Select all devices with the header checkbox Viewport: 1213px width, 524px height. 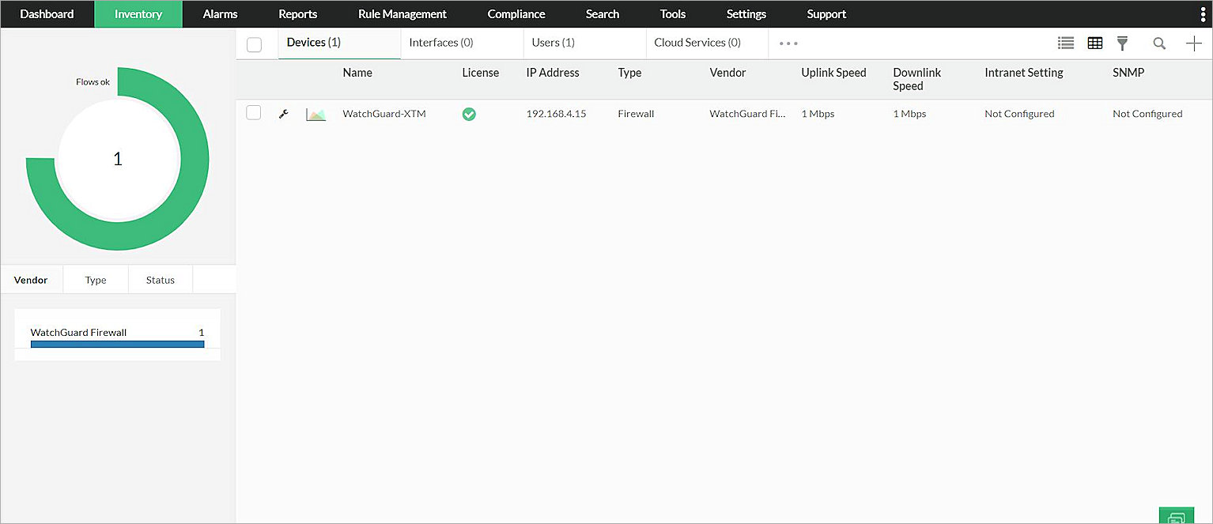[253, 46]
